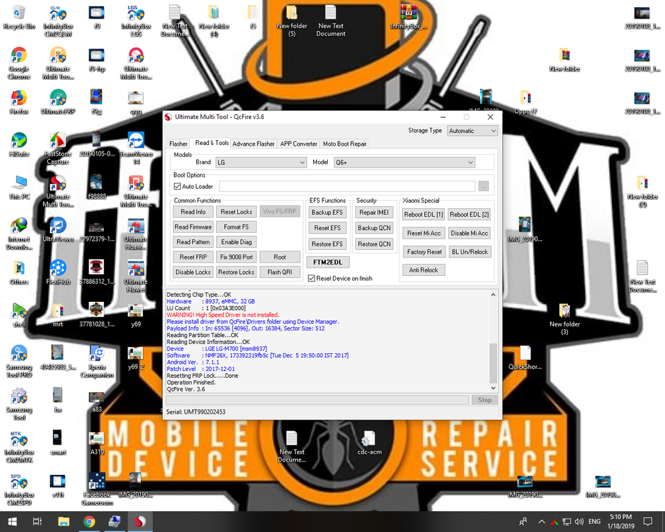Click Backup EFS button
Image resolution: width=665 pixels, height=532 pixels.
click(327, 212)
